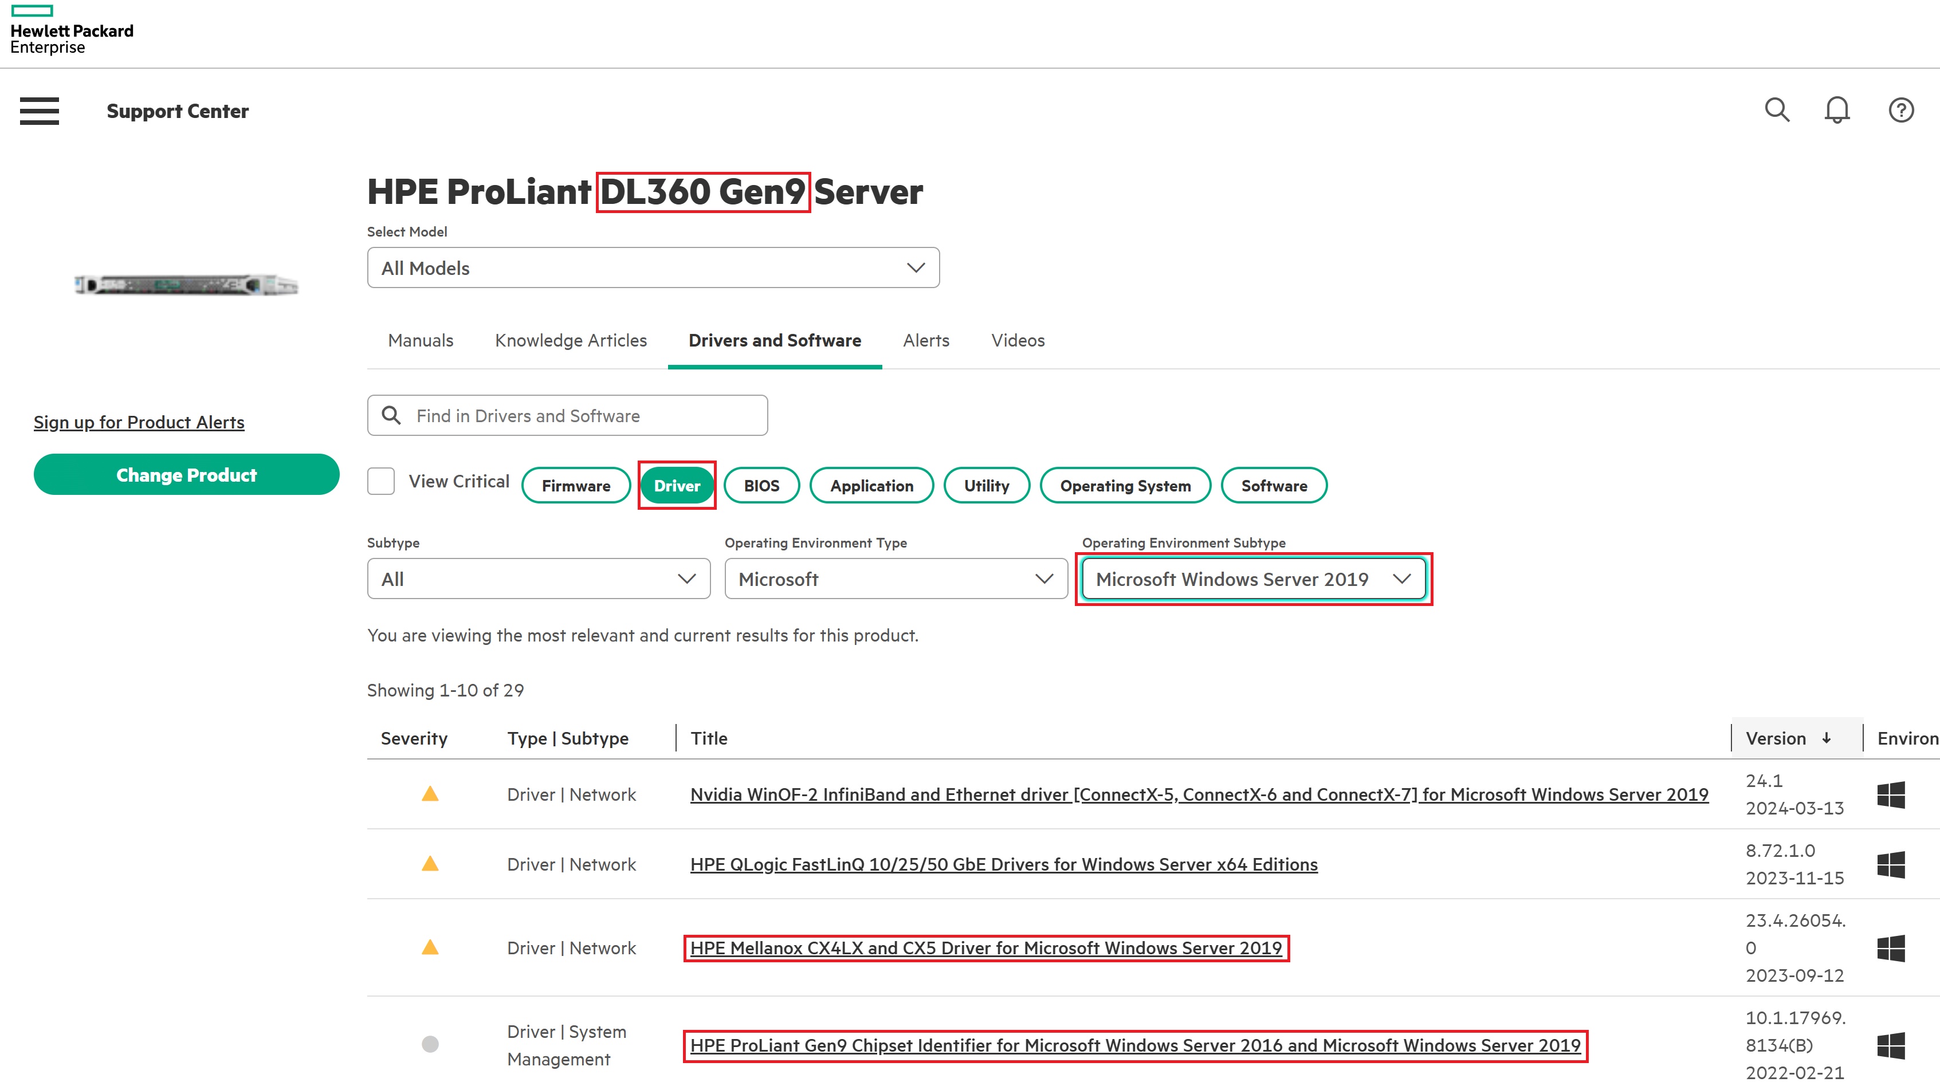Open the Subtype dropdown showing All
The width and height of the screenshot is (1940, 1086).
click(539, 579)
